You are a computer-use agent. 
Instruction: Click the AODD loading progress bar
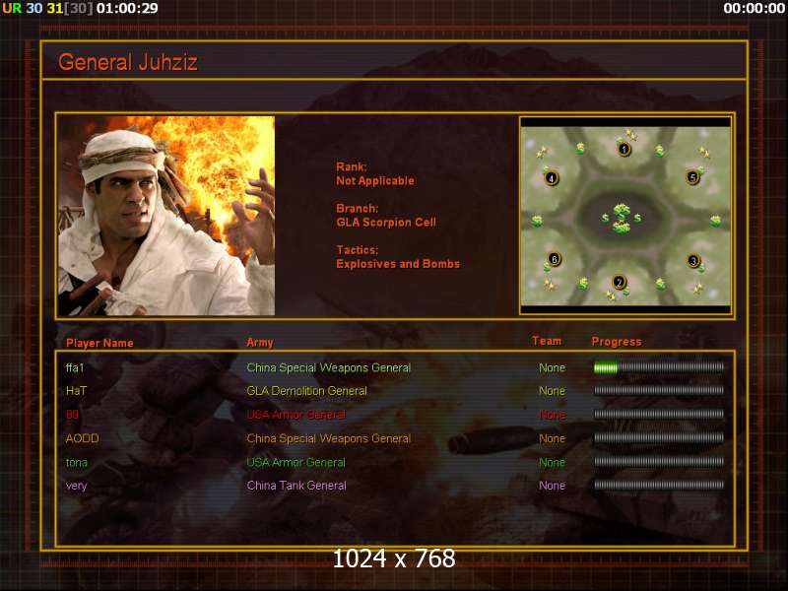(659, 437)
